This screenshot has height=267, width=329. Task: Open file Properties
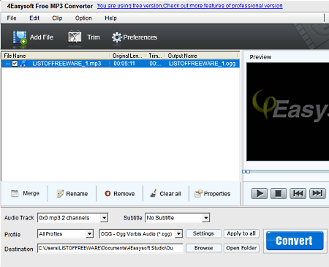[212, 194]
